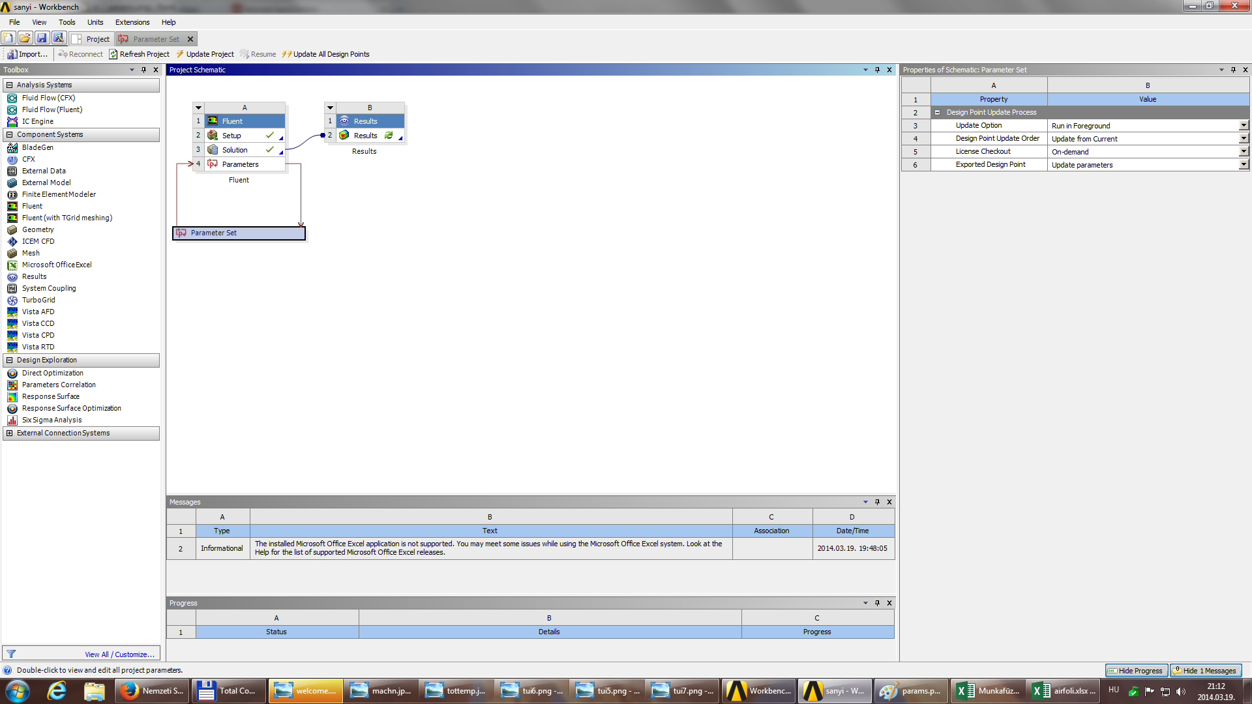The width and height of the screenshot is (1252, 704).
Task: Select the Mesh component icon
Action: 12,253
